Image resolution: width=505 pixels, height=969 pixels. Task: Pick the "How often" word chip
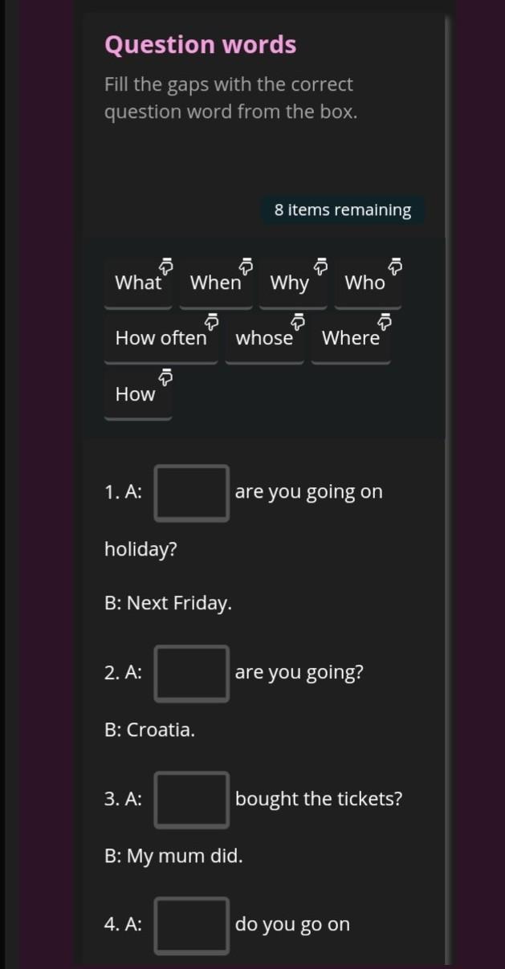point(161,339)
